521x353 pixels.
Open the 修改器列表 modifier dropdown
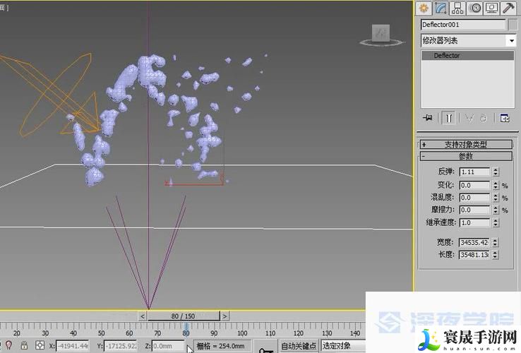[x=468, y=40]
